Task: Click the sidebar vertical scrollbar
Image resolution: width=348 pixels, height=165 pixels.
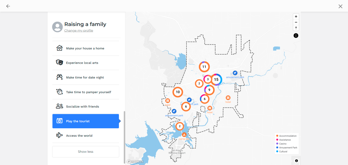Action: pos(124,137)
